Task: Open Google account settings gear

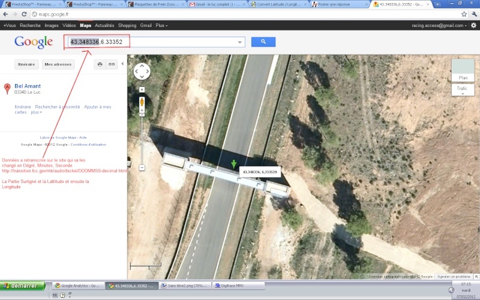Action: click(x=473, y=25)
